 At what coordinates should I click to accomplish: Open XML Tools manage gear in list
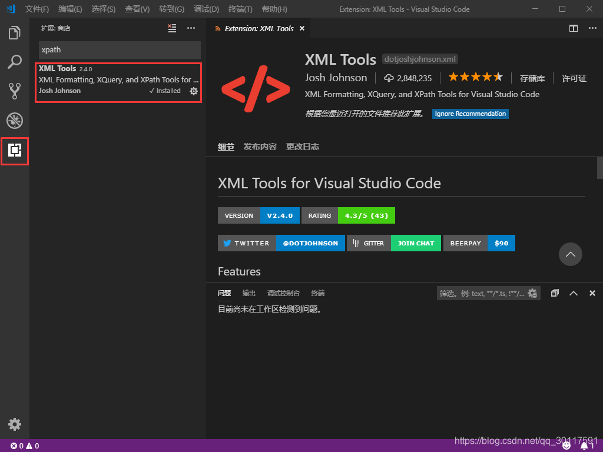coord(194,91)
